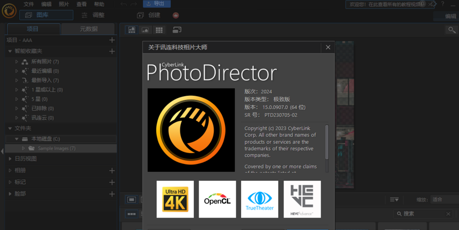Add a new tag with plus icon
Viewport: 459px width, 230px height.
pyautogui.click(x=112, y=182)
